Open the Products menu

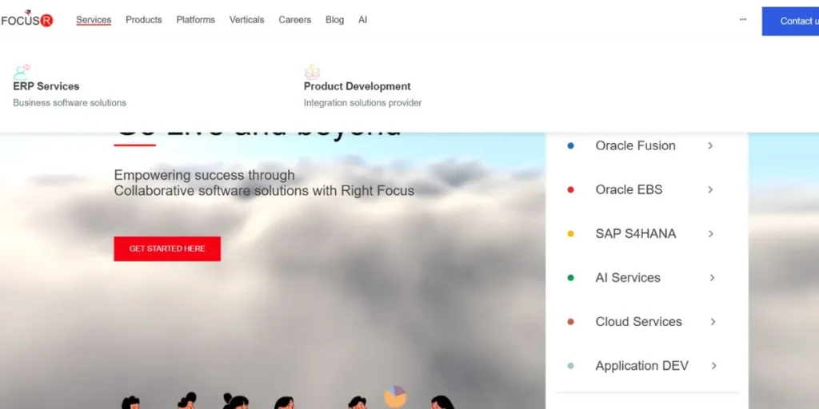(144, 20)
